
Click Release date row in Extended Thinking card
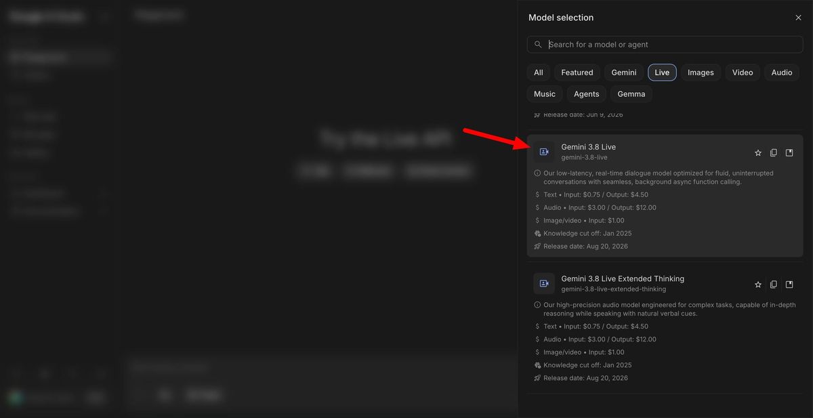pos(581,377)
